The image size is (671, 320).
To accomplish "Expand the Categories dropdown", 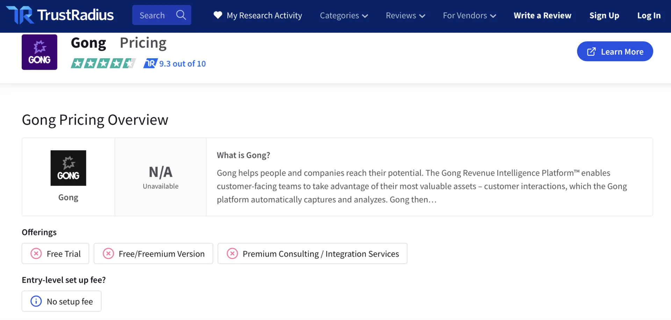I will point(344,15).
